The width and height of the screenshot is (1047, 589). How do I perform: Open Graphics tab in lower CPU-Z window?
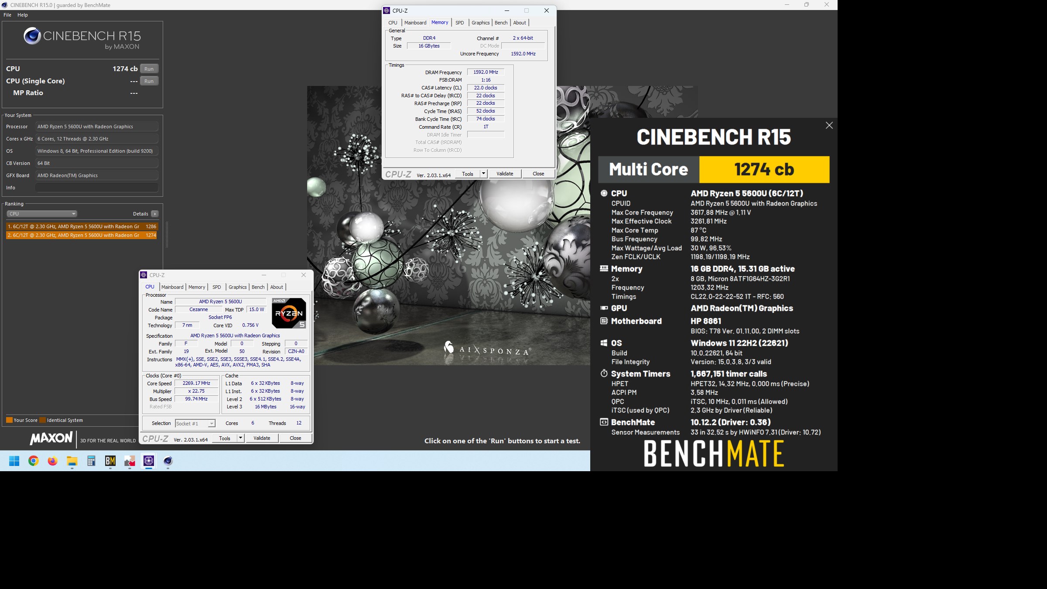click(x=238, y=287)
